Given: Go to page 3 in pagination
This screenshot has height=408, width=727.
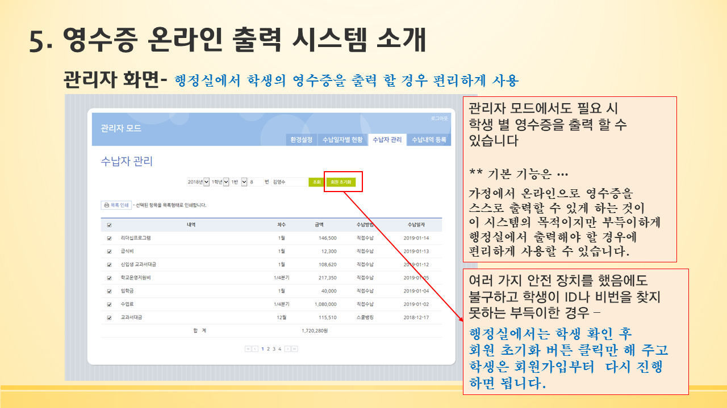Looking at the screenshot, I should [x=274, y=349].
